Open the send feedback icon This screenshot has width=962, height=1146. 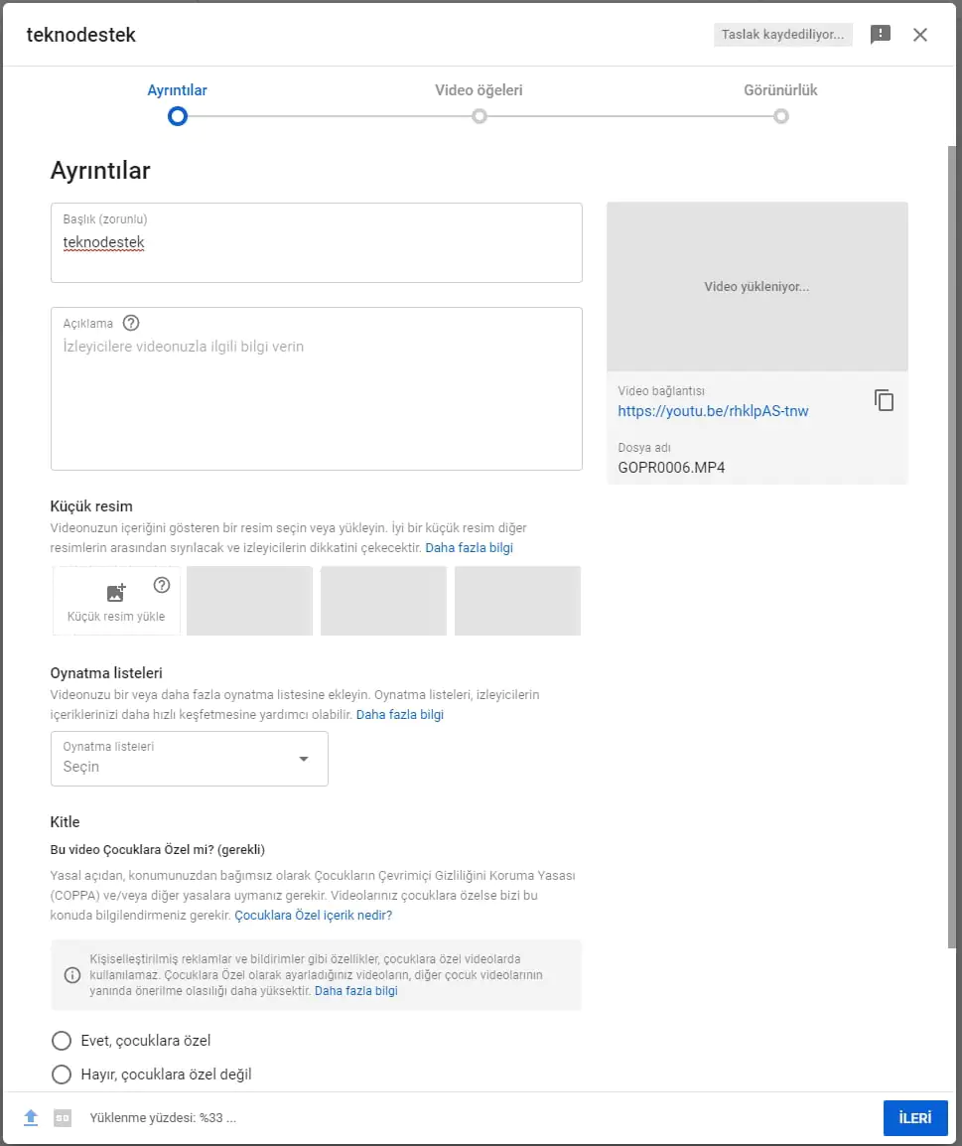(x=881, y=35)
